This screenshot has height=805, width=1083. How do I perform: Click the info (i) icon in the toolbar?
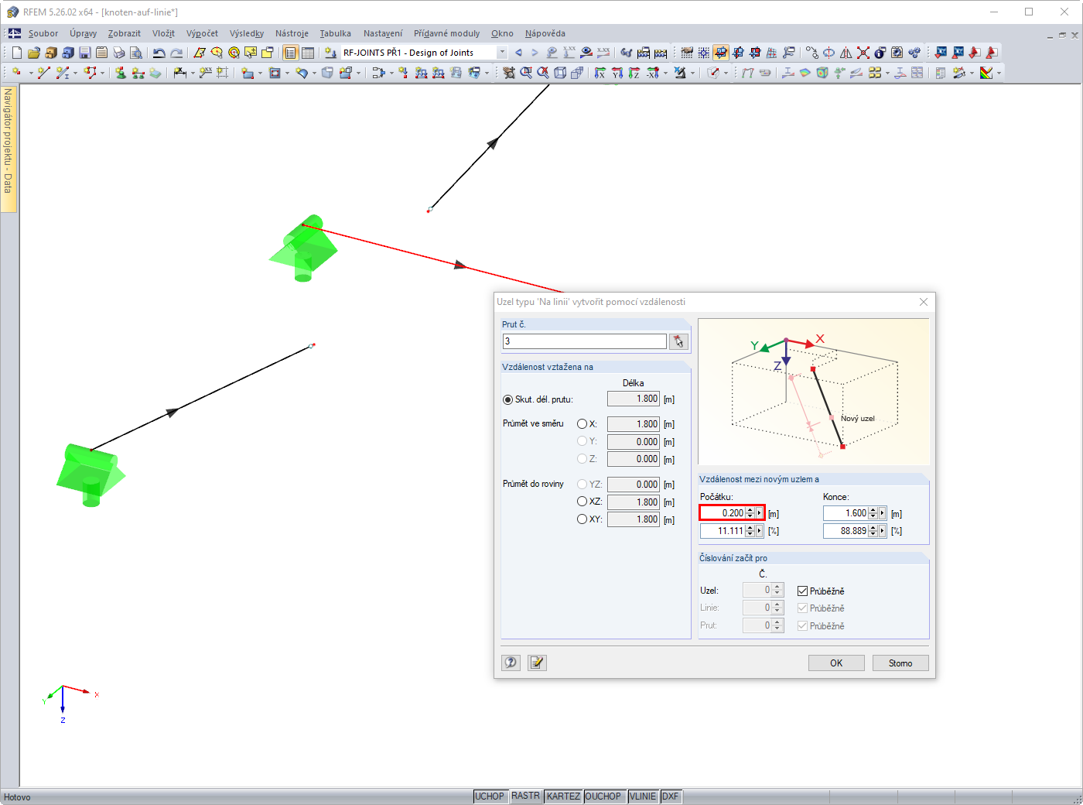(x=880, y=53)
